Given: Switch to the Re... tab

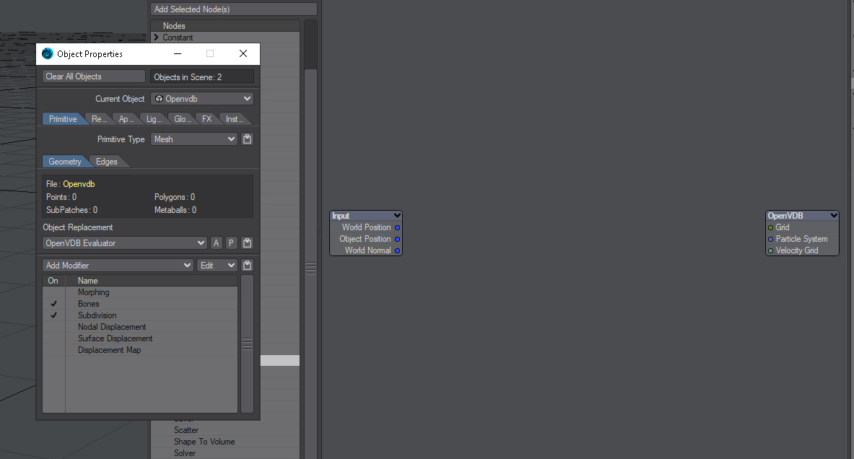Looking at the screenshot, I should [99, 118].
